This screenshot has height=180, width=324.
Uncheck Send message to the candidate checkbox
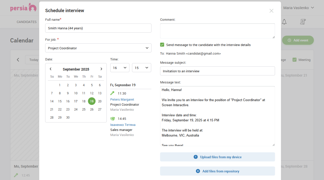coord(162,45)
